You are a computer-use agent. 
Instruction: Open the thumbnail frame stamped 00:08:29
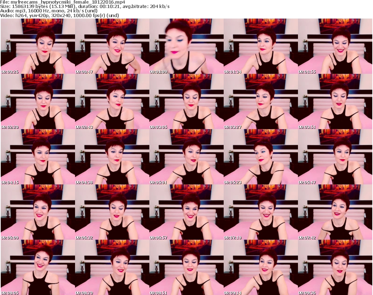coord(112,267)
